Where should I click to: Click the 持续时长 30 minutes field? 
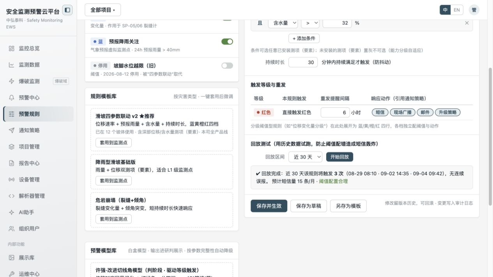(x=303, y=62)
